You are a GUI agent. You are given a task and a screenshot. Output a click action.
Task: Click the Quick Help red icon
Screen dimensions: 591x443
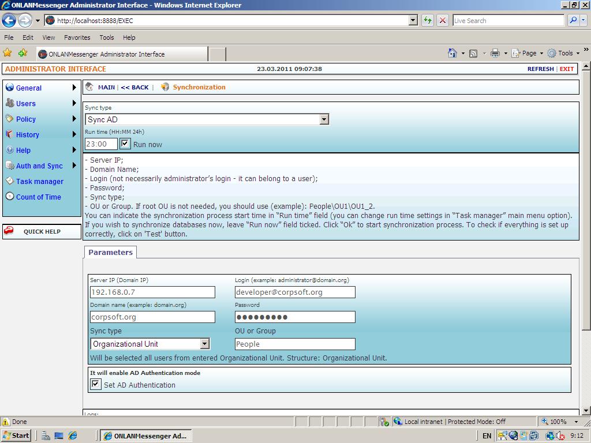click(x=9, y=231)
